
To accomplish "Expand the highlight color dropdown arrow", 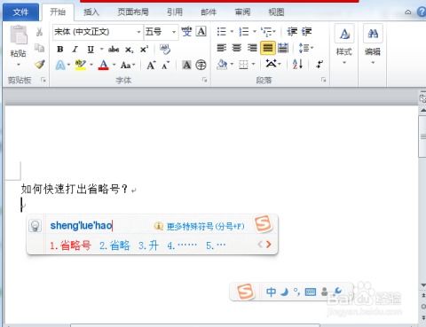I will (91, 65).
